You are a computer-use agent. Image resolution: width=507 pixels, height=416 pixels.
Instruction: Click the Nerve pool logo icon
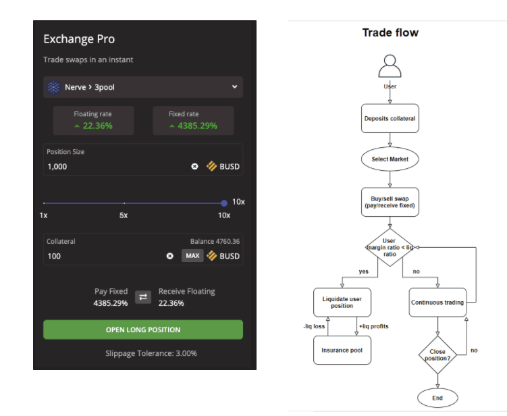[53, 87]
